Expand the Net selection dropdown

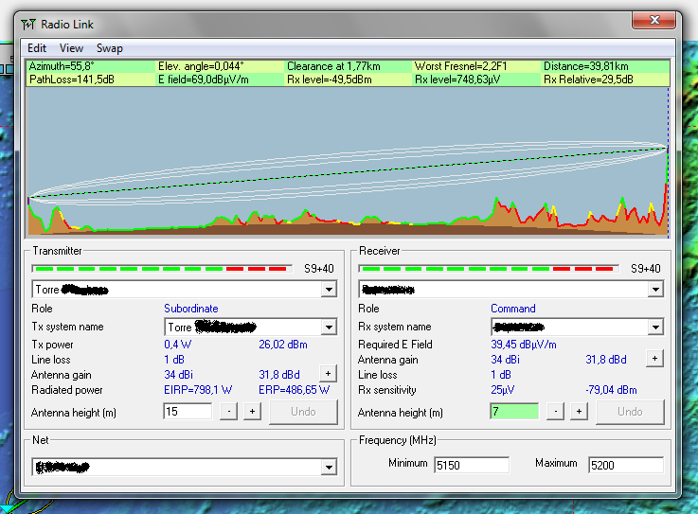pos(329,468)
